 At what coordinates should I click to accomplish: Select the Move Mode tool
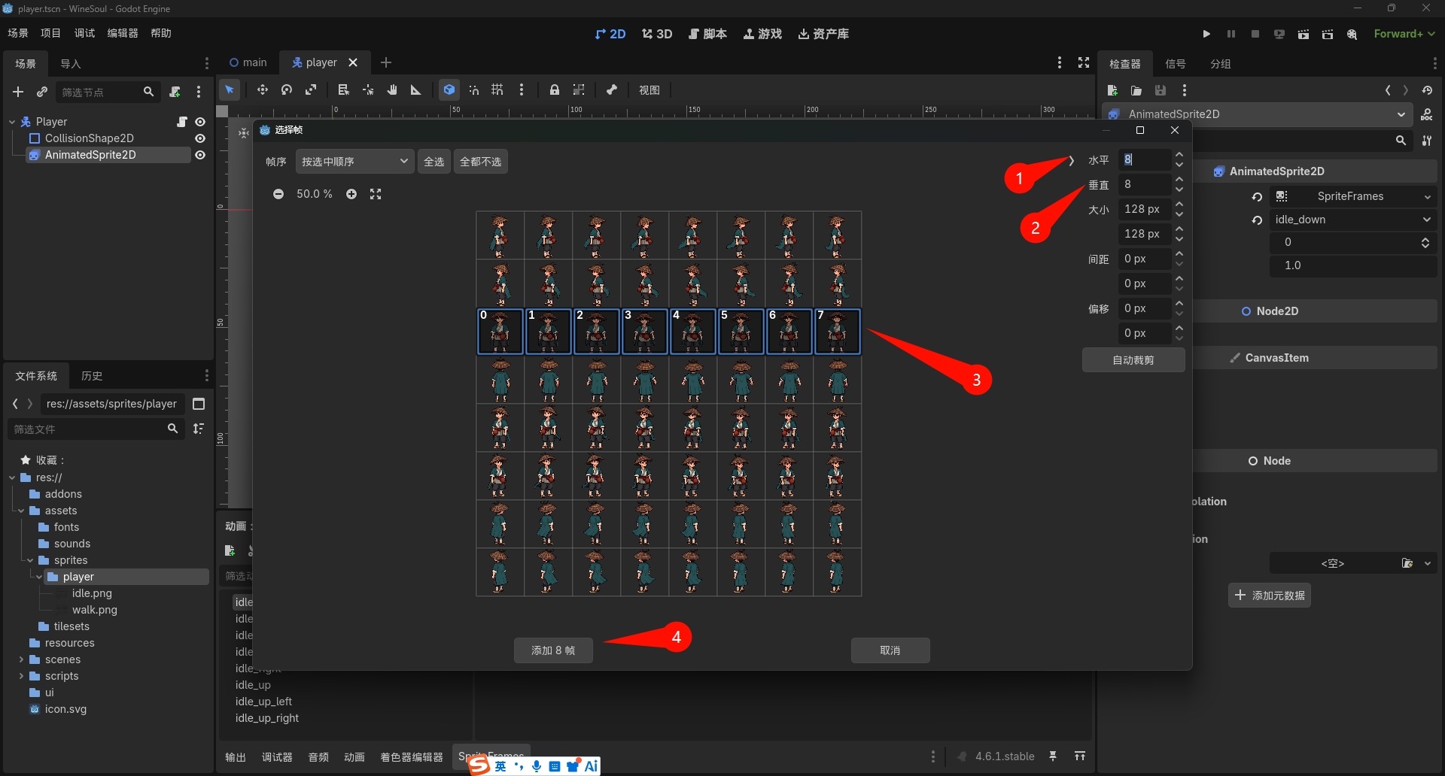pos(262,89)
